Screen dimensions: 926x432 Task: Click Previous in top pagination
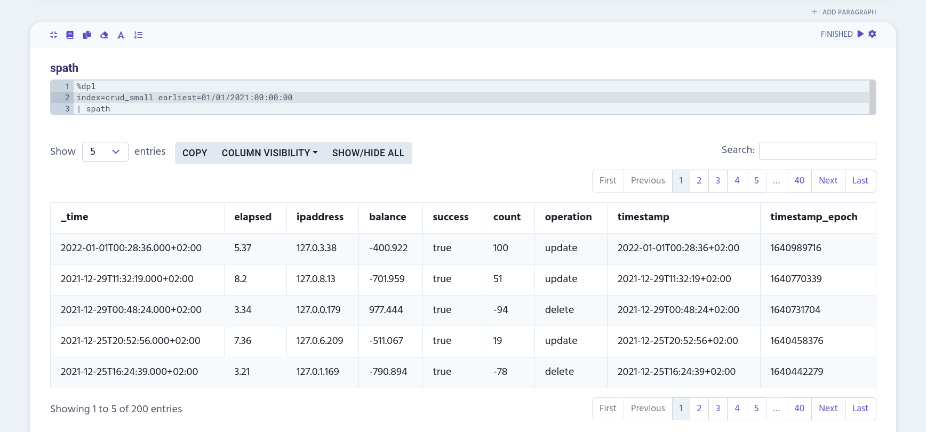tap(648, 181)
